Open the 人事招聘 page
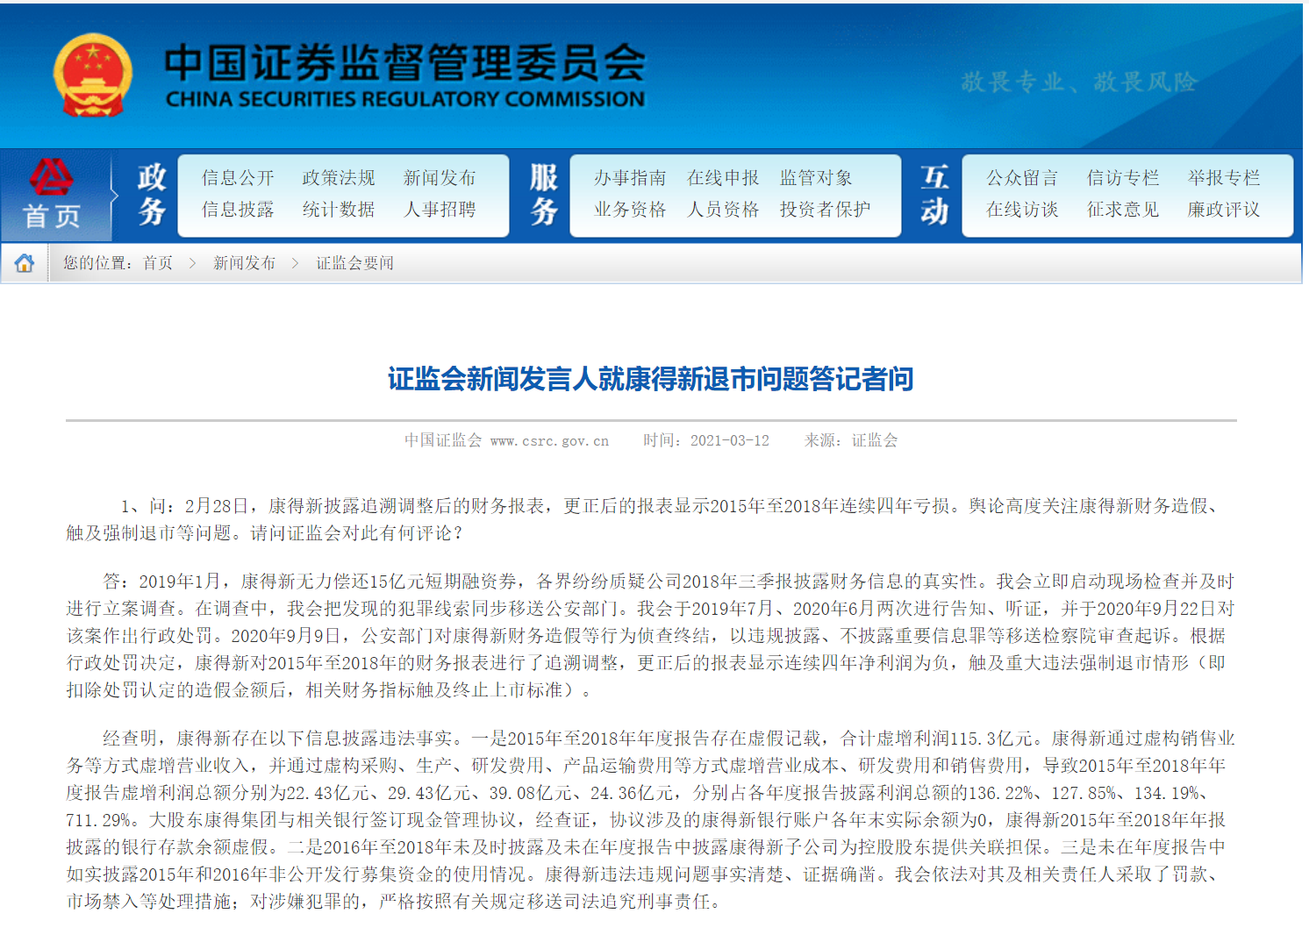Viewport: 1309px width, 935px height. pyautogui.click(x=440, y=210)
